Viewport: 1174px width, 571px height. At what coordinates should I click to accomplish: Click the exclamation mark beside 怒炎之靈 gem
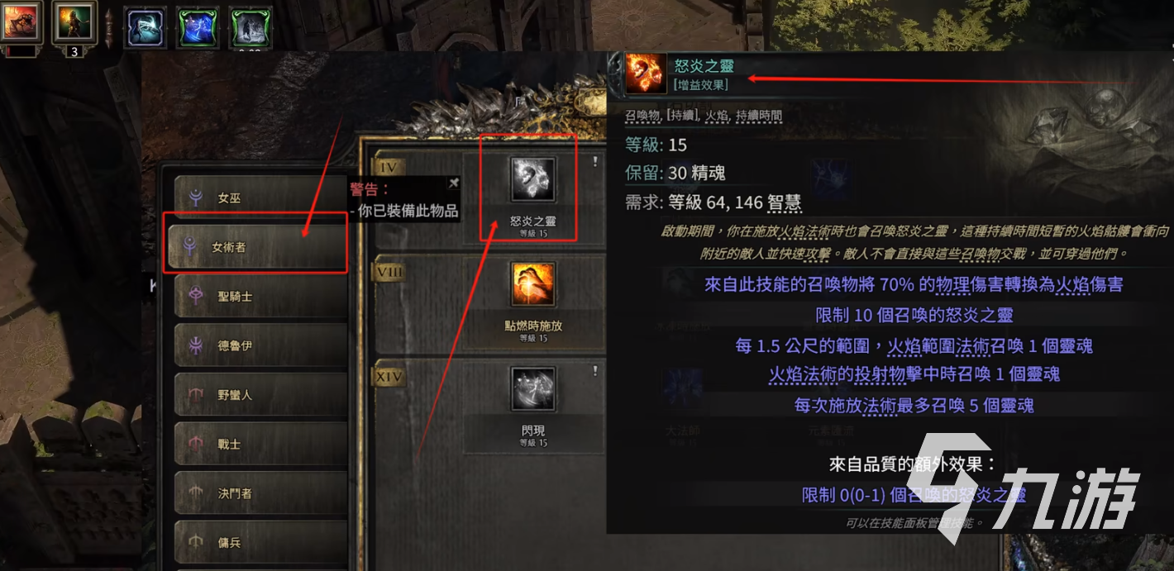click(x=594, y=163)
